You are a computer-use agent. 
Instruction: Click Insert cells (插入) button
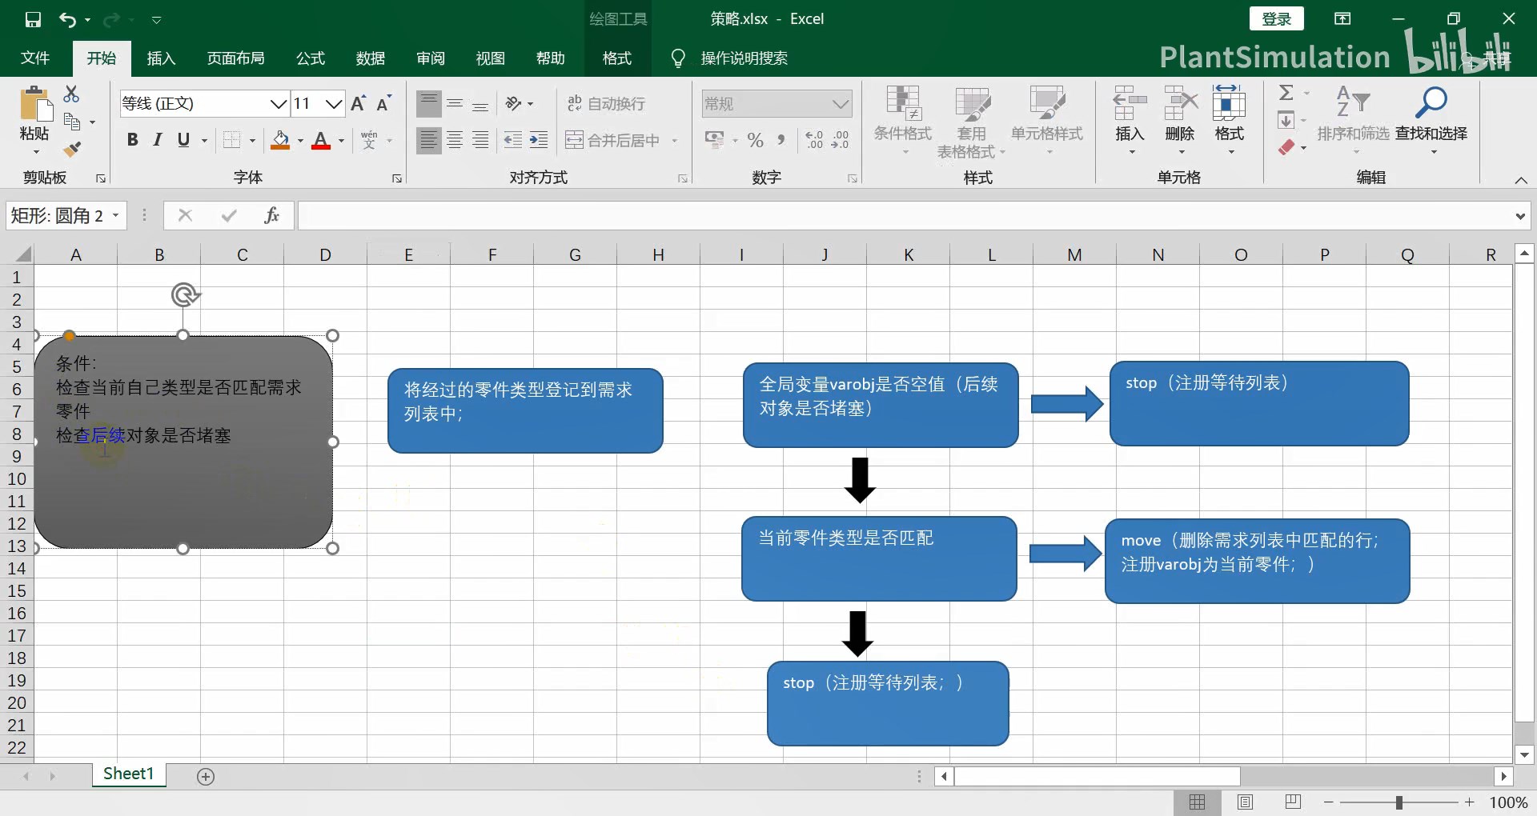tap(1130, 120)
